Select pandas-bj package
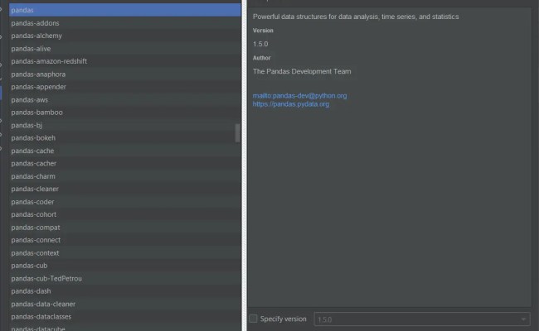 pyautogui.click(x=124, y=125)
